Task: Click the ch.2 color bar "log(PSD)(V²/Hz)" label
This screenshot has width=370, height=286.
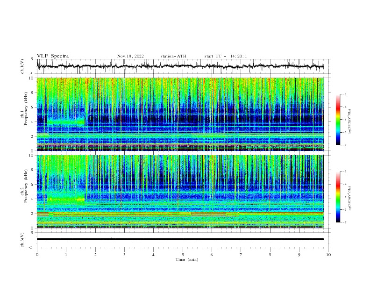Action: (x=350, y=199)
